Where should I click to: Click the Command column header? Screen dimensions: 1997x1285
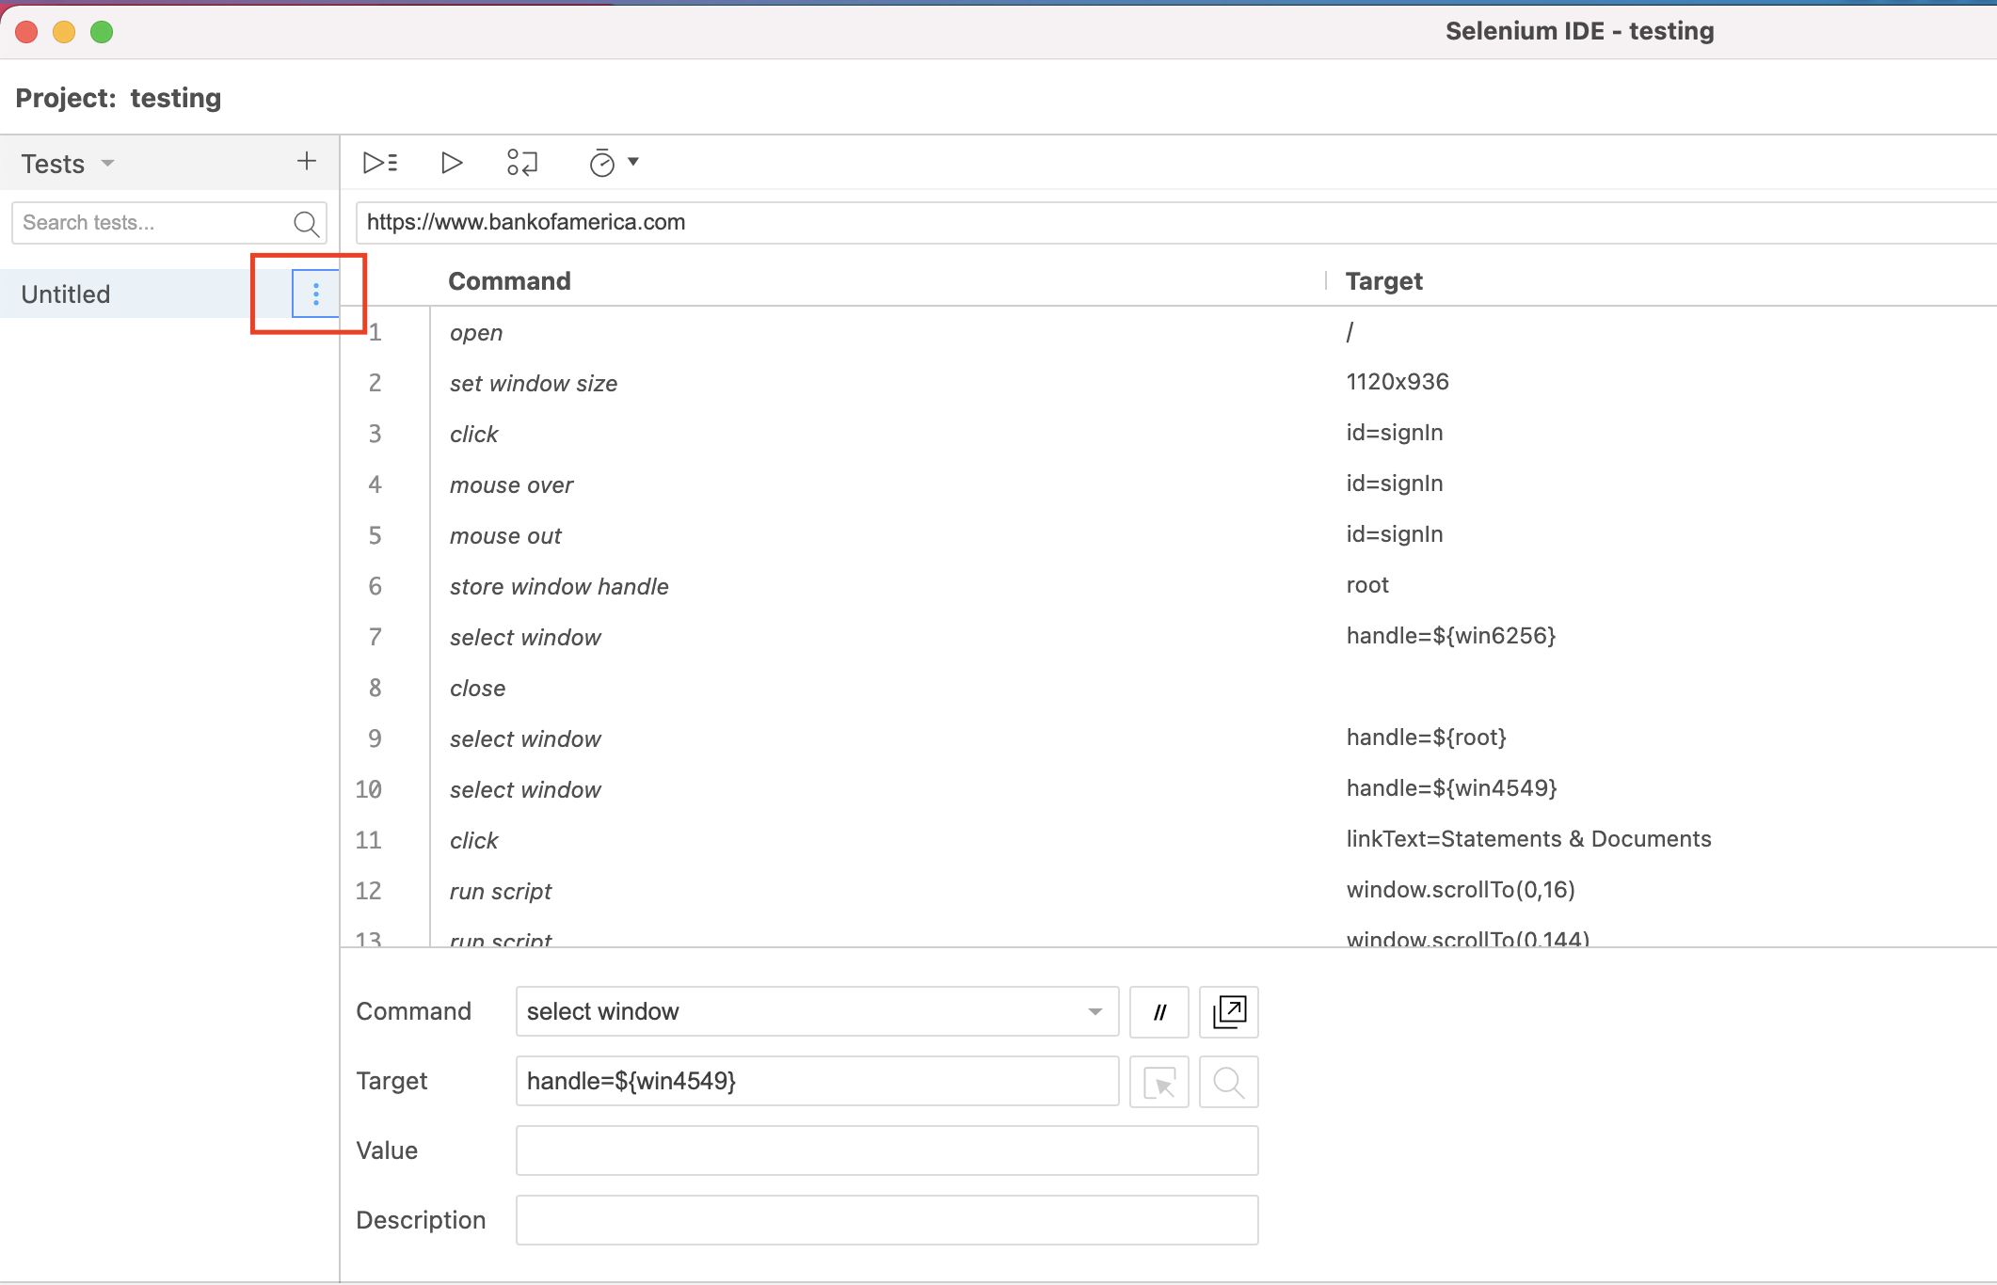509,279
